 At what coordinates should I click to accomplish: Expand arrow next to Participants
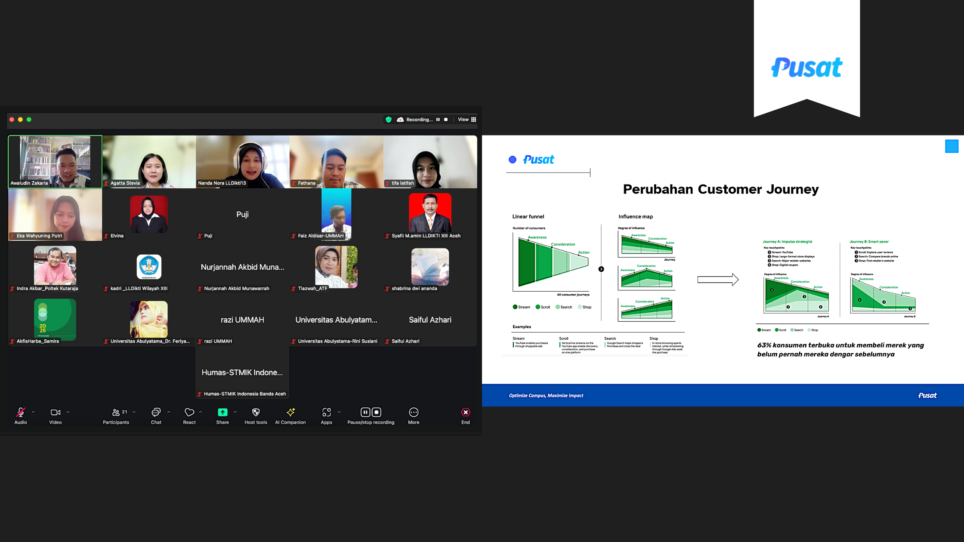(134, 412)
